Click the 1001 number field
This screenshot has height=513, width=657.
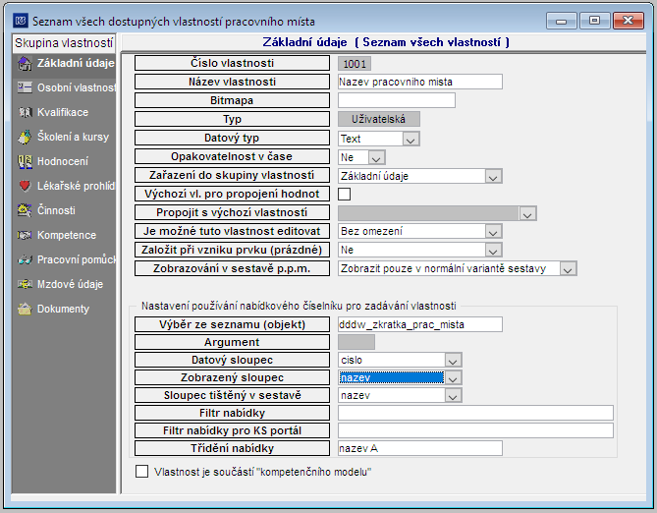click(355, 64)
